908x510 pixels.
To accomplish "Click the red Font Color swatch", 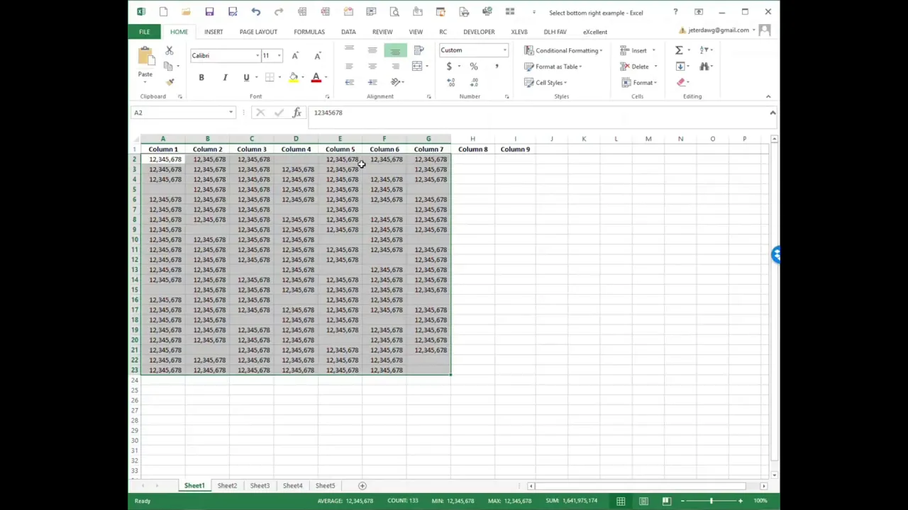I will point(316,77).
